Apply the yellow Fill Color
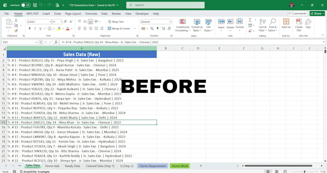The width and height of the screenshot is (327, 173). click(59, 28)
